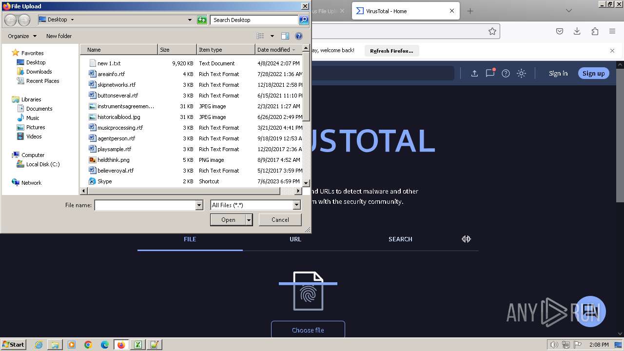Click the volume icon in system tray
This screenshot has height=351, width=624.
[555, 345]
